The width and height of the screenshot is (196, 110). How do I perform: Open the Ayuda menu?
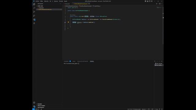(x=66, y=1)
